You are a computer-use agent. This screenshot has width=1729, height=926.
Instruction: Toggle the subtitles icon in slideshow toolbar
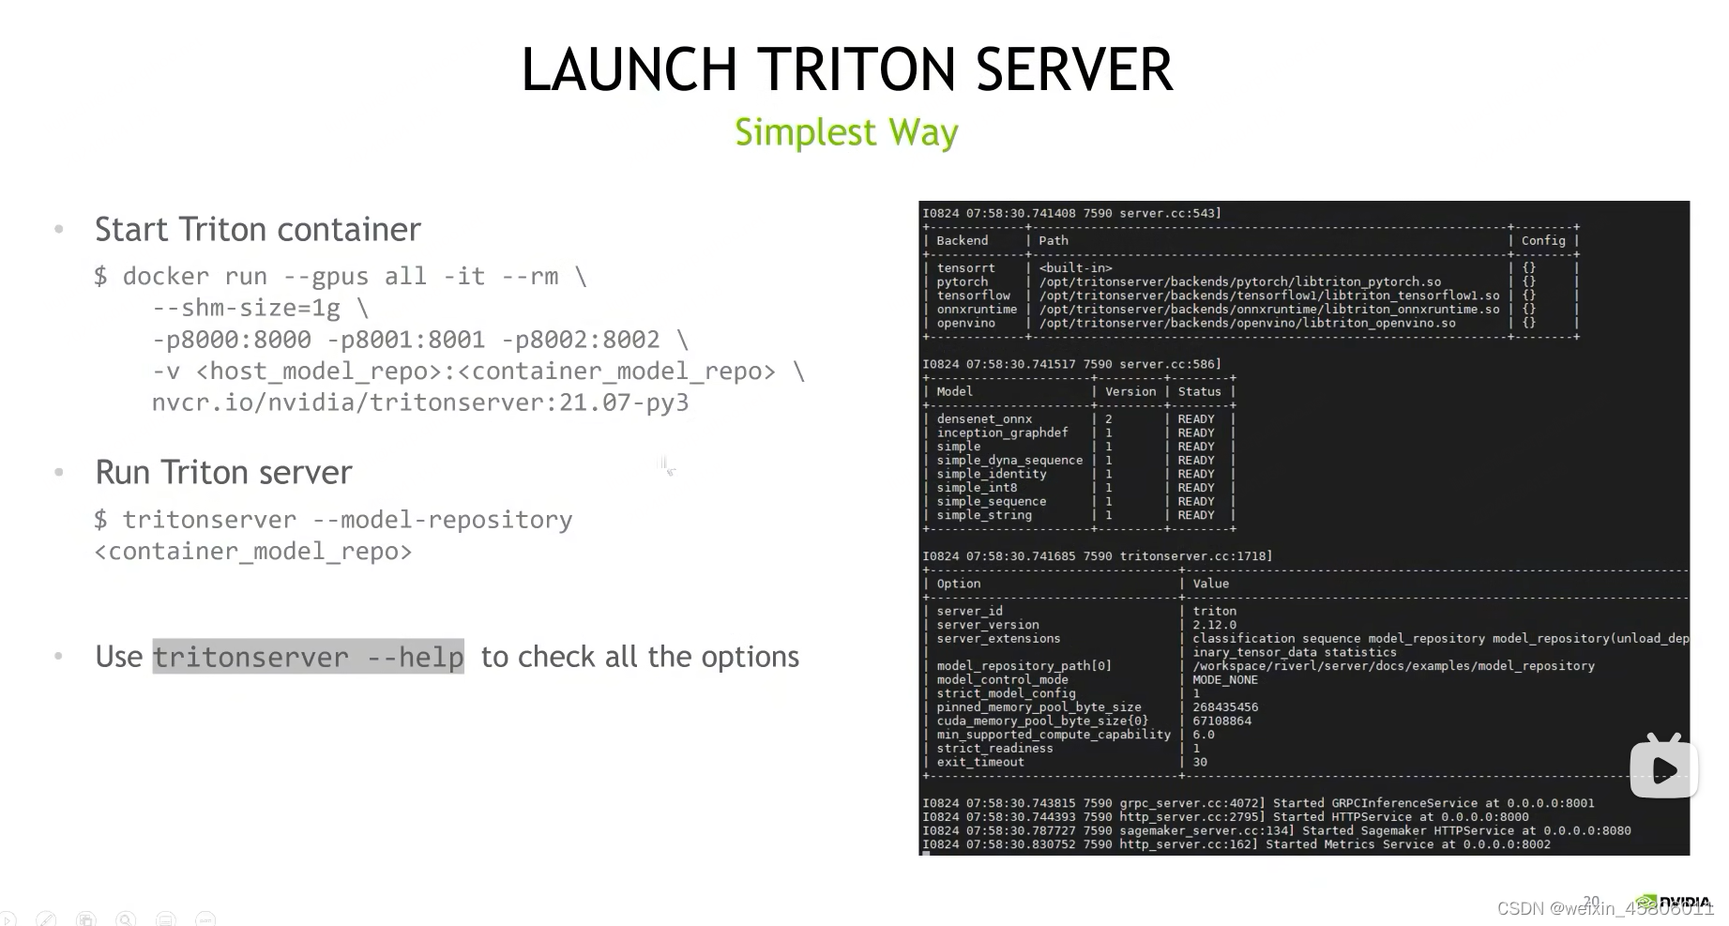(x=165, y=918)
